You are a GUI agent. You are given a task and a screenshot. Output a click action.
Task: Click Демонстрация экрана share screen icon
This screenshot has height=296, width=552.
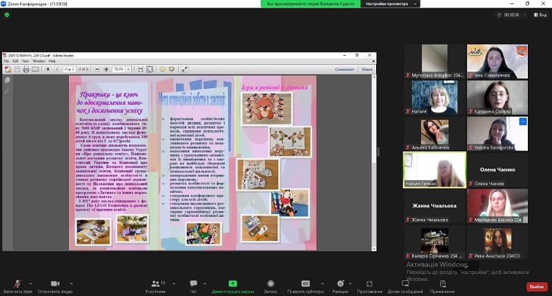[233, 283]
